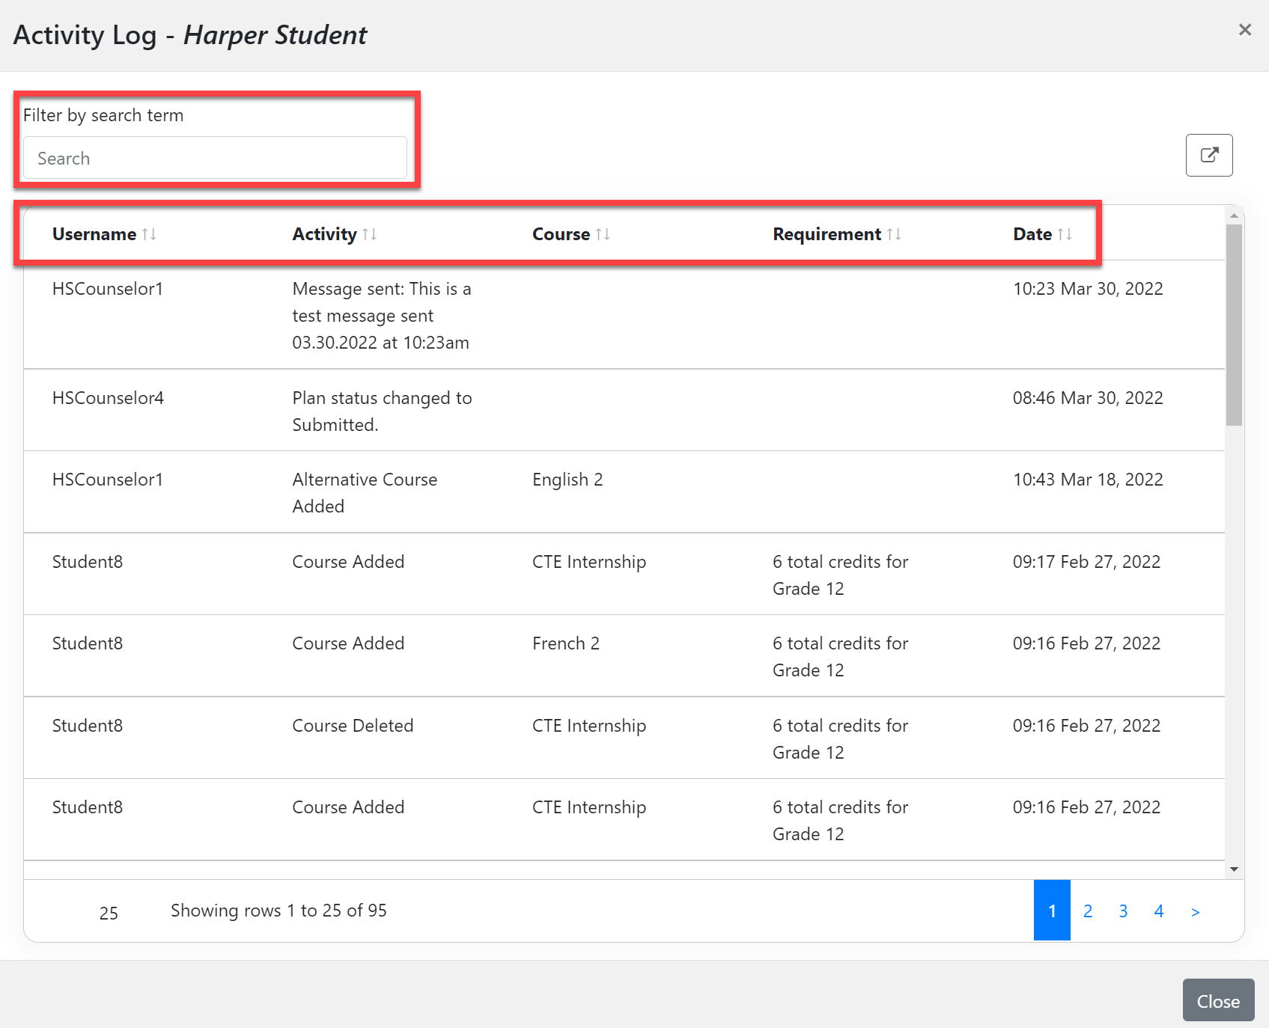Click the 'French 2' course cell
Screen dimensions: 1269x1028
coord(566,643)
